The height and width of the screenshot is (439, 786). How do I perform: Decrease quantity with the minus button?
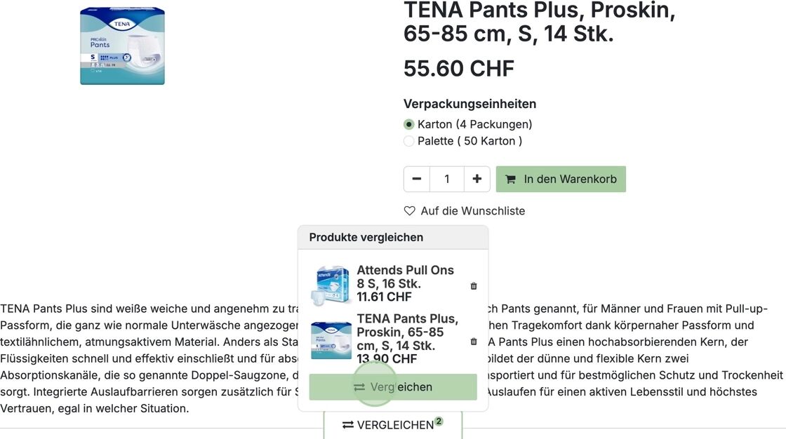417,179
